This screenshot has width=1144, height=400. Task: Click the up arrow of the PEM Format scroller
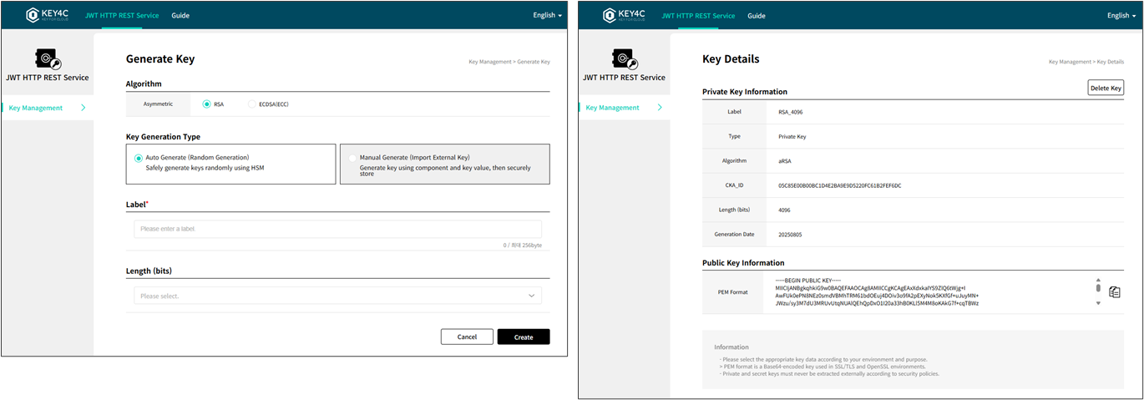1098,281
